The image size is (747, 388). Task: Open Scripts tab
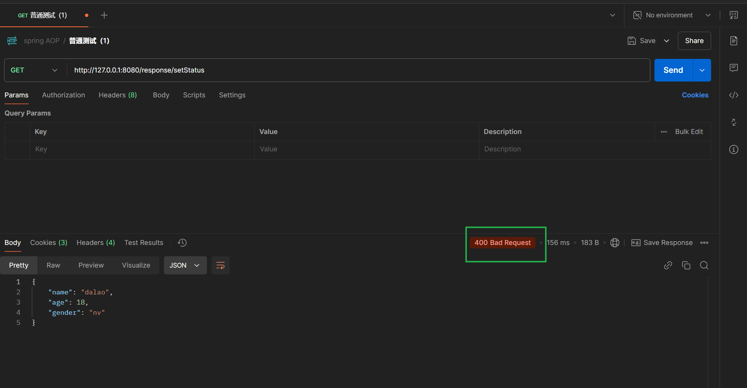pyautogui.click(x=194, y=95)
